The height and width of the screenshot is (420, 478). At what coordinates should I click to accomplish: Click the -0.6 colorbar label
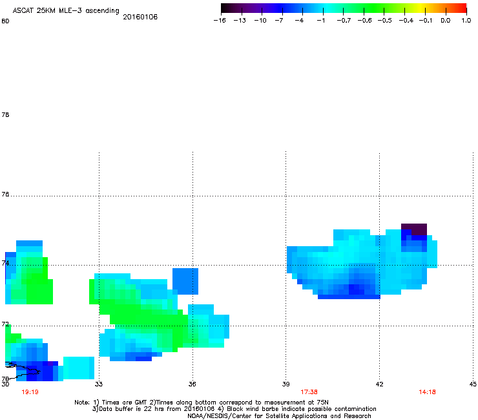(x=364, y=21)
